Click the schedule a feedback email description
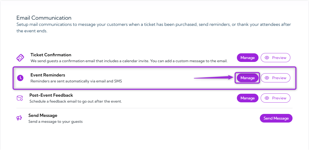 tap(76, 101)
